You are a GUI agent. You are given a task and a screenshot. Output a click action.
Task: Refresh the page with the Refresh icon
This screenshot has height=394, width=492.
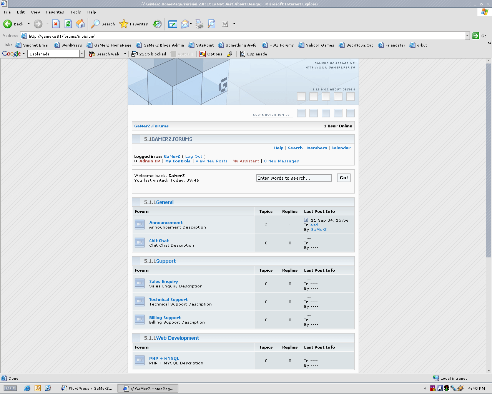(68, 24)
